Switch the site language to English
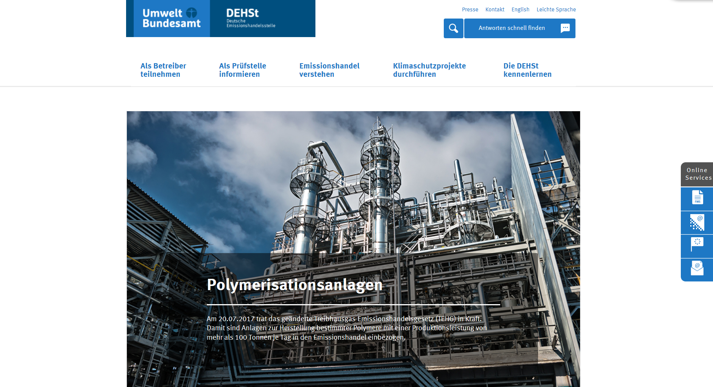The image size is (713, 387). (x=520, y=9)
